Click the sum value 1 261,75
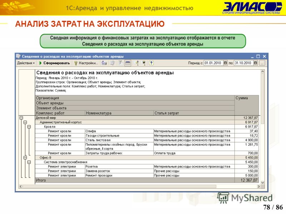Viewport: 286px width, 214px height. coord(252,144)
